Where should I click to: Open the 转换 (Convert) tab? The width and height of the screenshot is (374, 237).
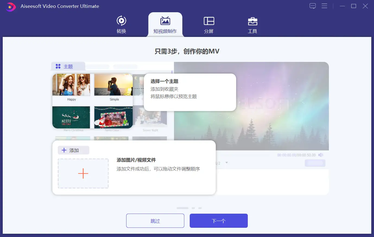pyautogui.click(x=121, y=25)
